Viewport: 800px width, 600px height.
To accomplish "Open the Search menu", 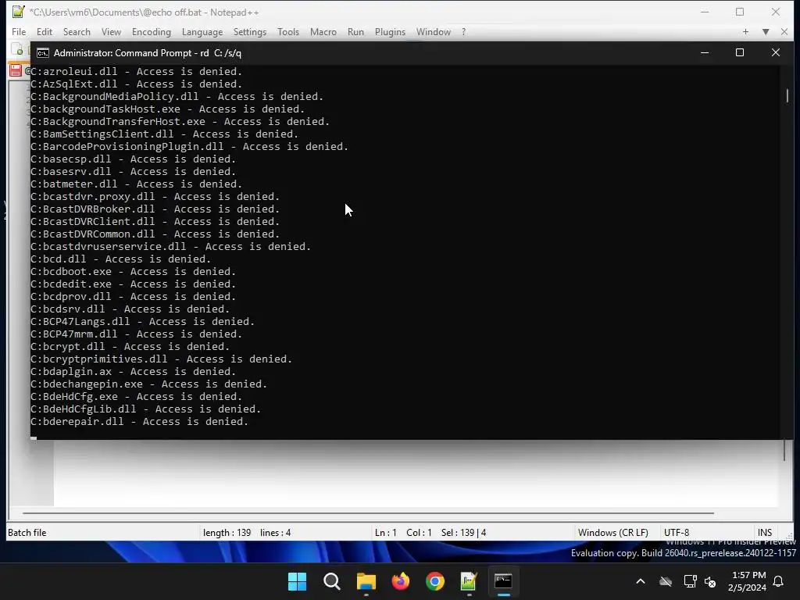I will tap(77, 31).
